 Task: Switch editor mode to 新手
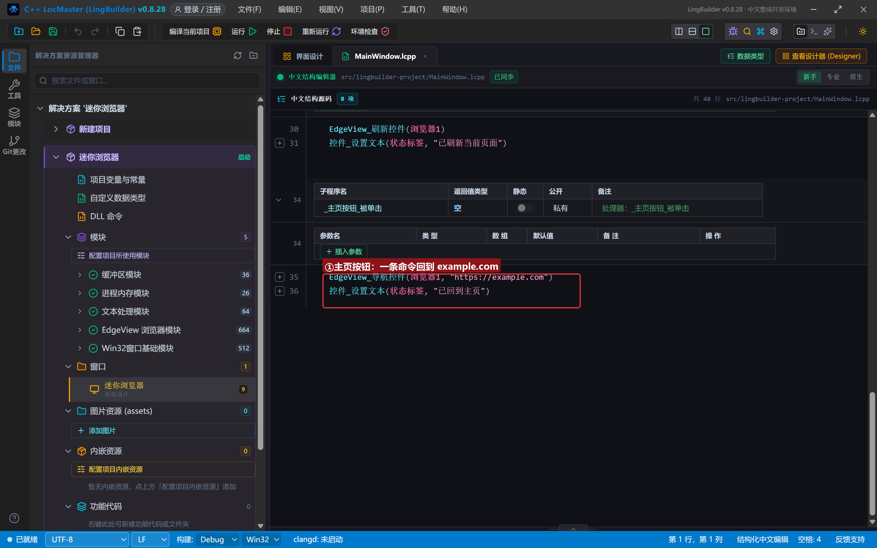(x=810, y=77)
